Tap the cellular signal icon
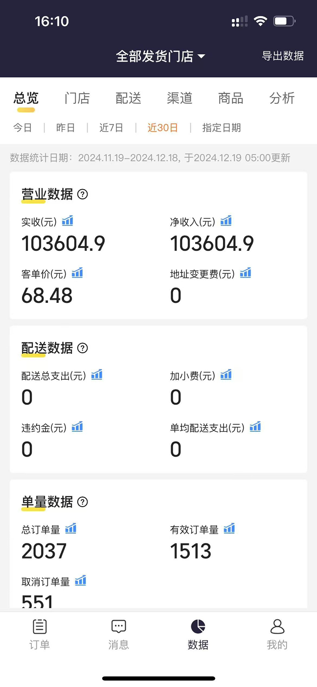The height and width of the screenshot is (687, 317). [x=240, y=21]
